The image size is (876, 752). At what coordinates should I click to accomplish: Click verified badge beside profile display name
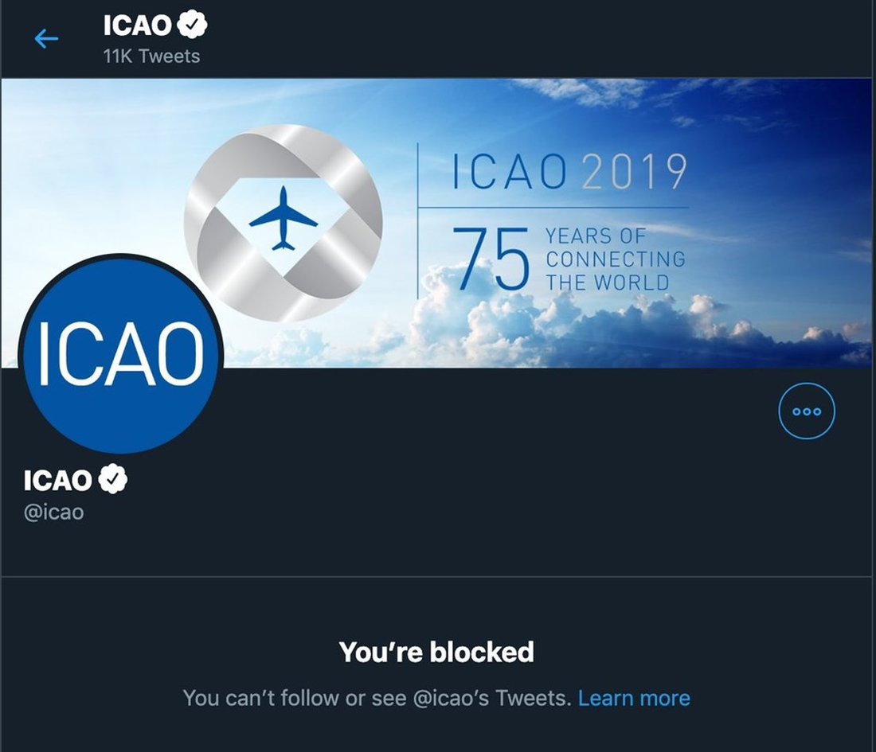pos(112,480)
